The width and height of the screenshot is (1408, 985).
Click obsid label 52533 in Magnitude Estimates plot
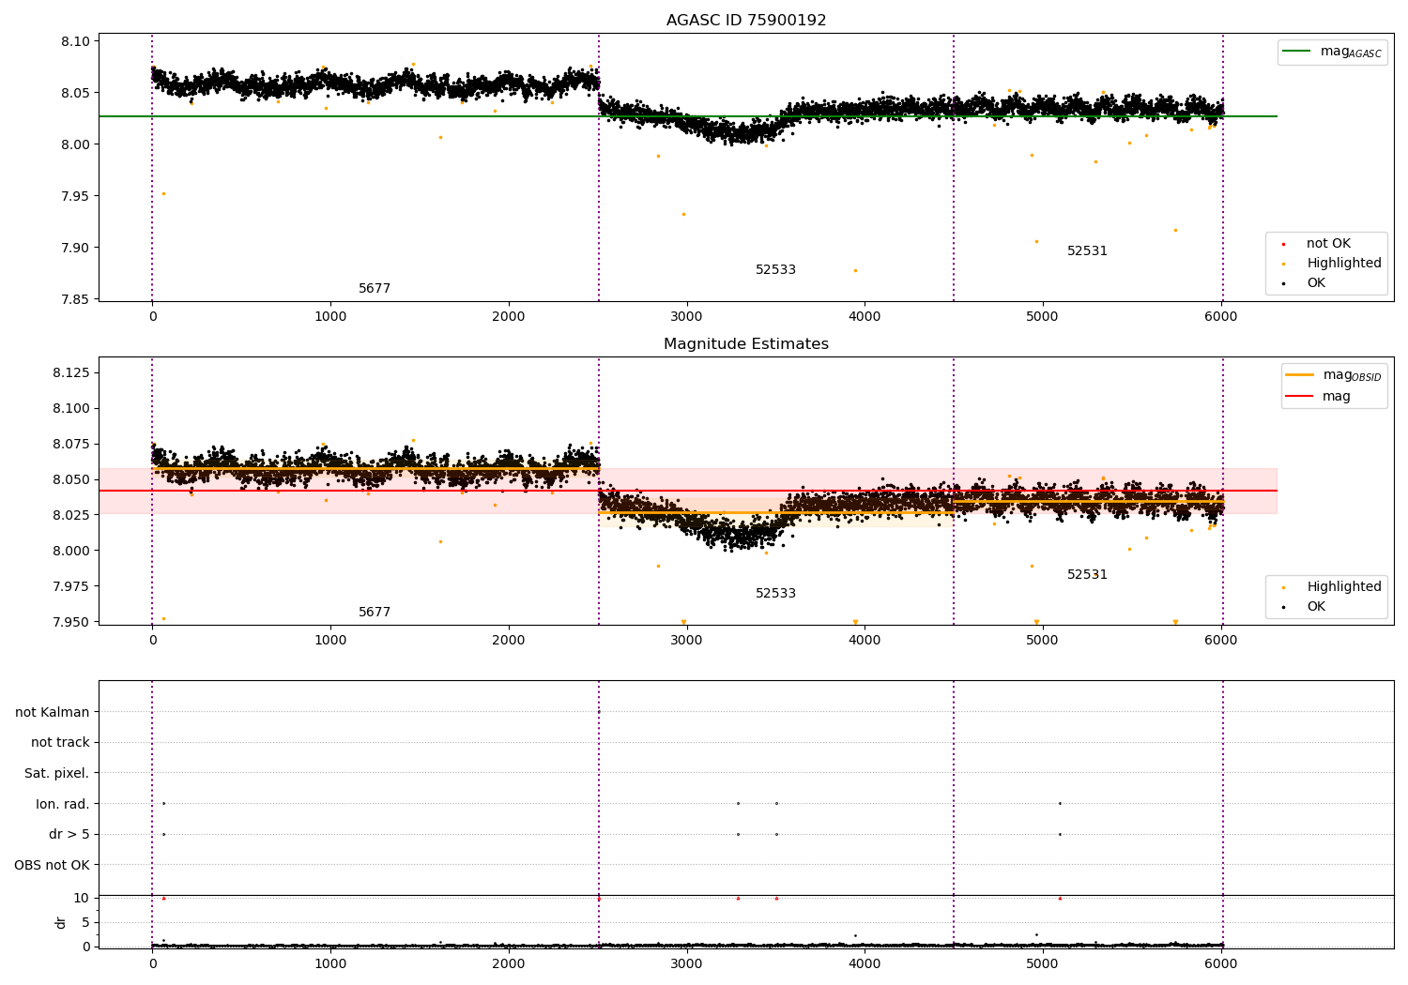click(x=776, y=594)
